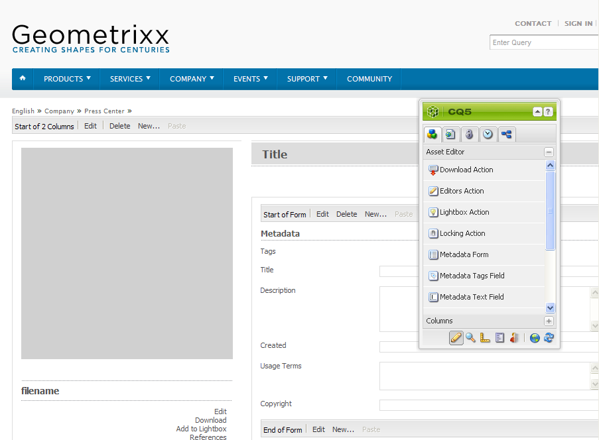Viewport: 599px width, 440px height.
Task: Click Edit in Start of Form bar
Action: 322,215
